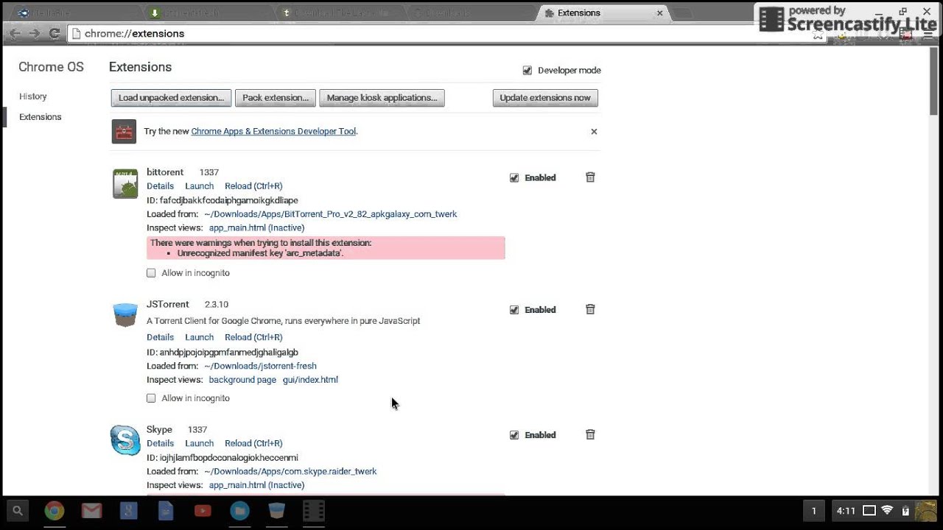The height and width of the screenshot is (530, 943).
Task: Inspect JSTorrent background page
Action: pos(242,380)
